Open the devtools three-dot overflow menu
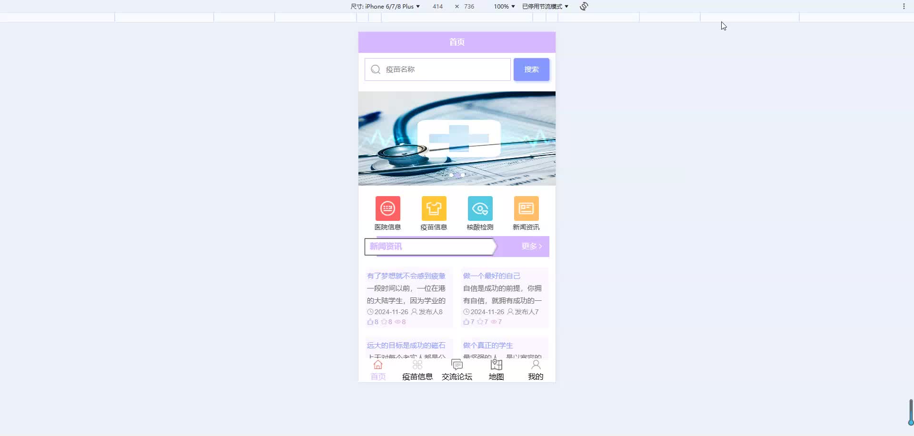 pos(904,6)
